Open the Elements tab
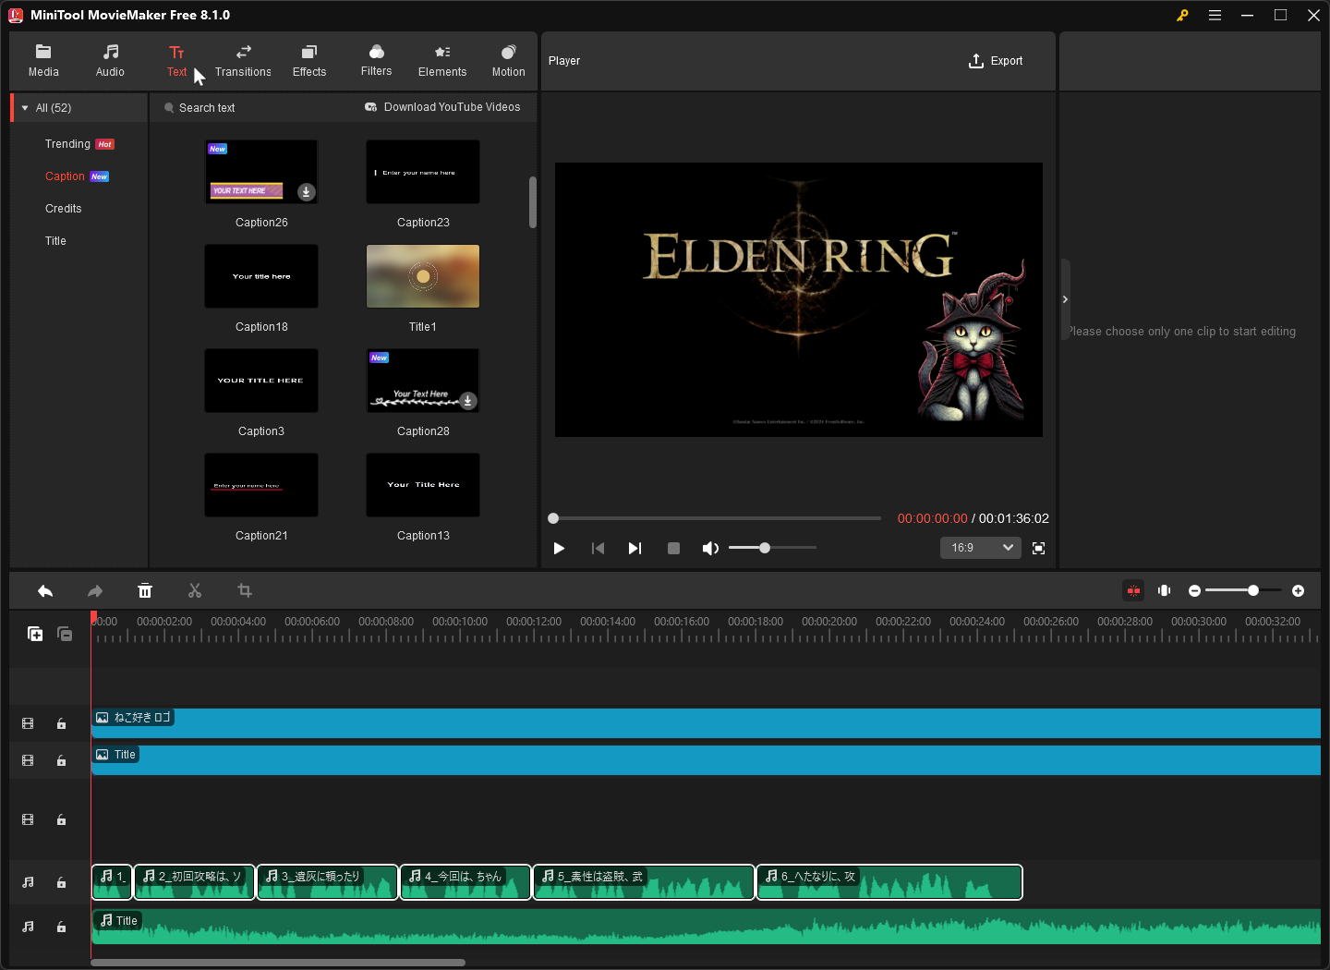The image size is (1330, 970). 442,61
